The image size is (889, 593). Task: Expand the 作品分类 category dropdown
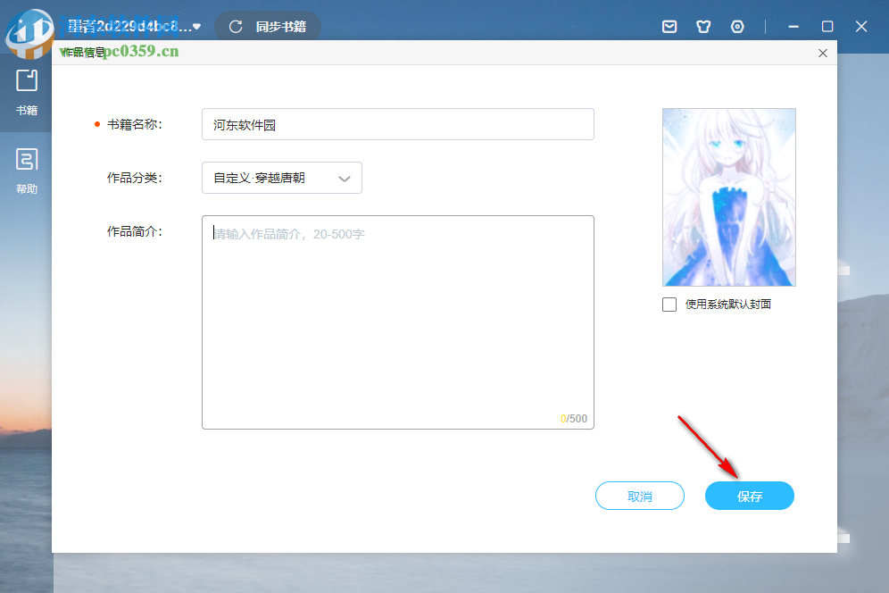(x=281, y=178)
